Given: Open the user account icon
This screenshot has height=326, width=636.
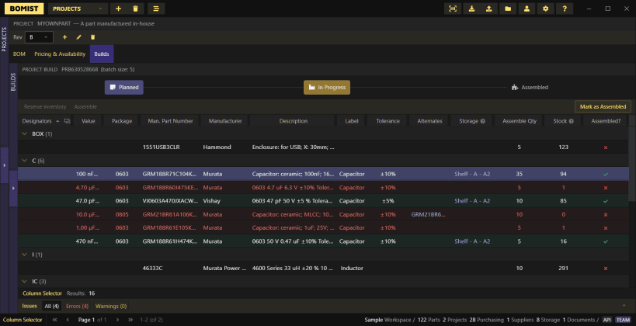Looking at the screenshot, I should 527,9.
